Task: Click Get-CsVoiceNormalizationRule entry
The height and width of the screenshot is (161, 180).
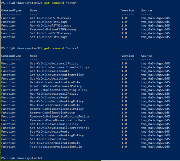Action: click(x=55, y=82)
